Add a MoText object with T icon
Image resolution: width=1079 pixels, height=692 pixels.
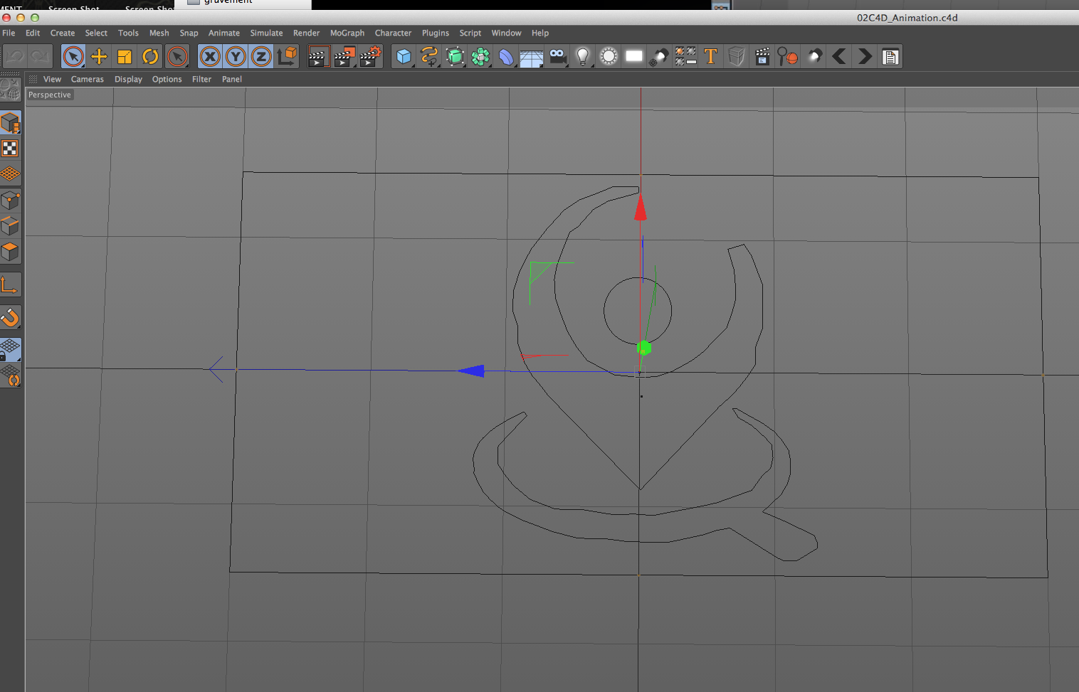tap(710, 56)
